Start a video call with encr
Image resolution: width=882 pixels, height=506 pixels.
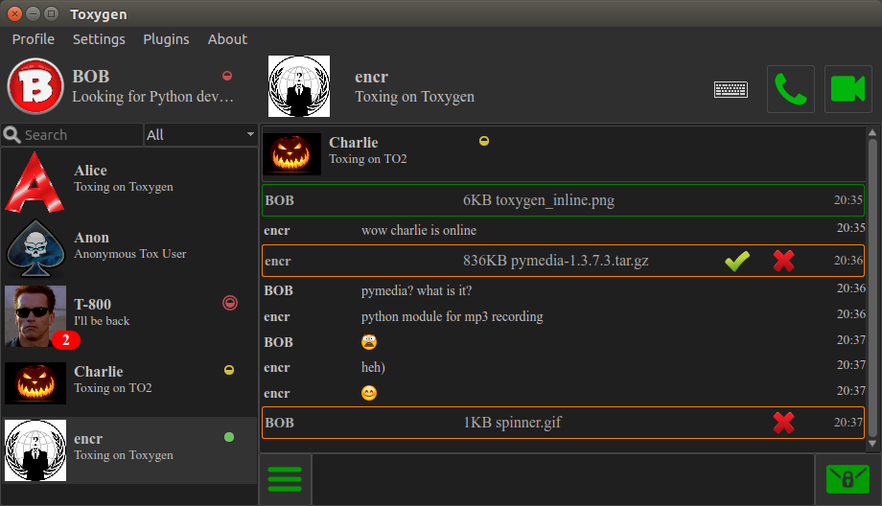point(847,89)
